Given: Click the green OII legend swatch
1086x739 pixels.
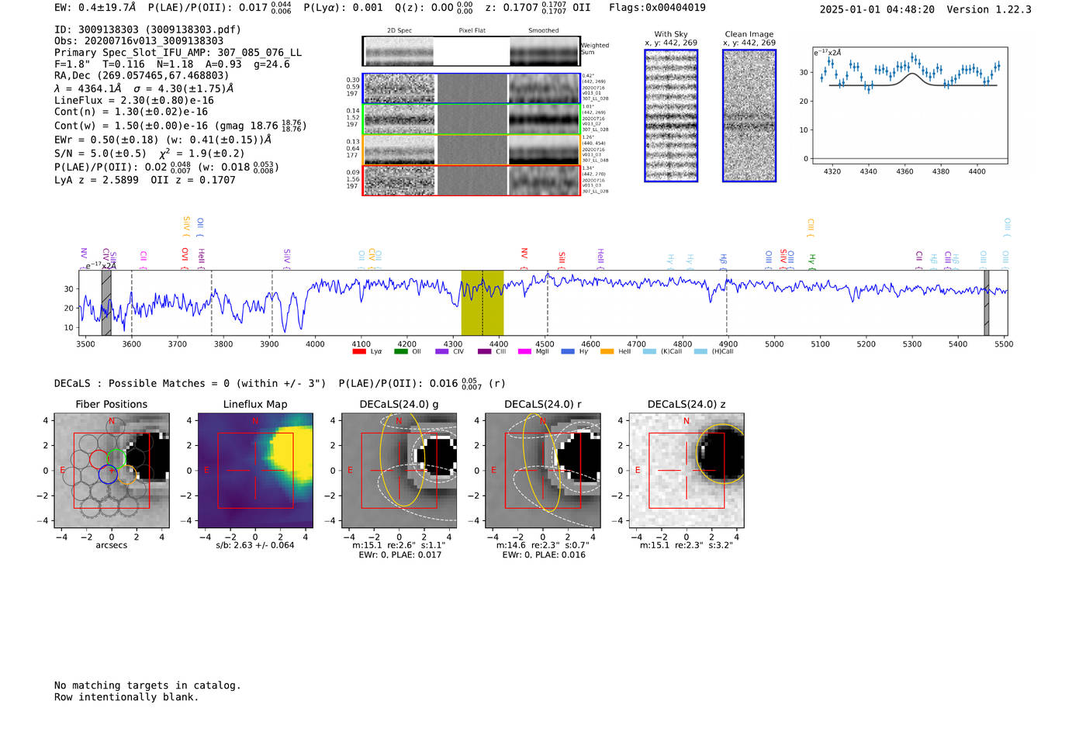Looking at the screenshot, I should [400, 351].
